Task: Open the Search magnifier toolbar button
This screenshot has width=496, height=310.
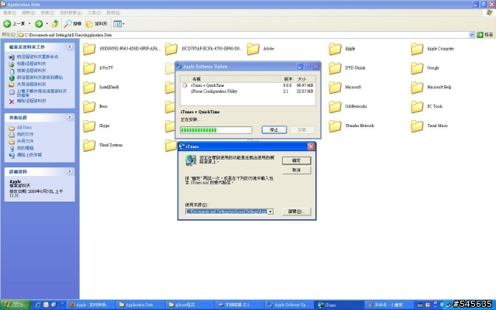Action: tap(72, 24)
